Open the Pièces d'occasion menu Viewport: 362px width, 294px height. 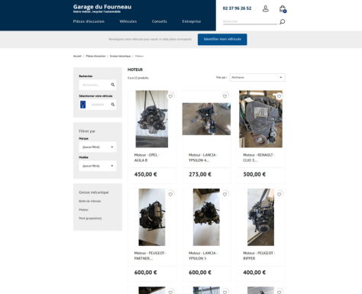[x=89, y=21]
